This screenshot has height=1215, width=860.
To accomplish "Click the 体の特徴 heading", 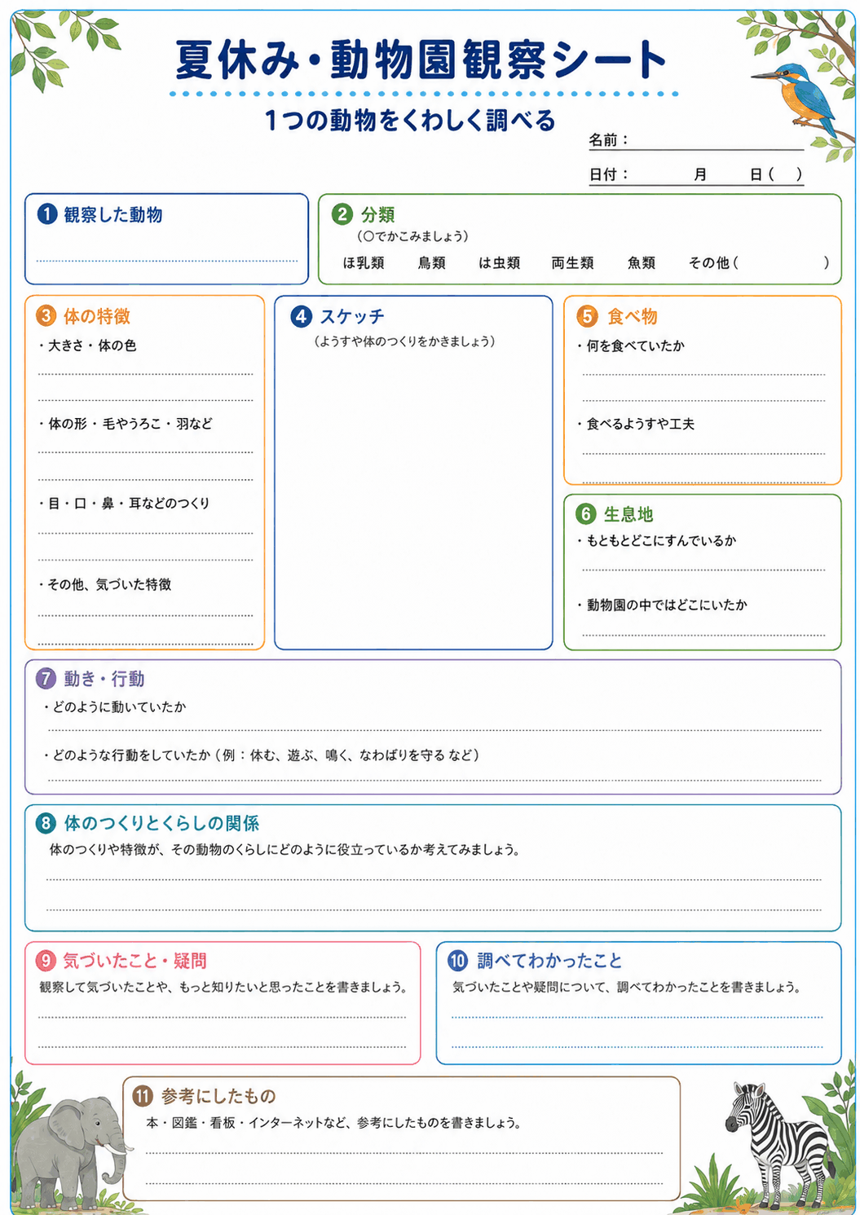I will coord(97,316).
